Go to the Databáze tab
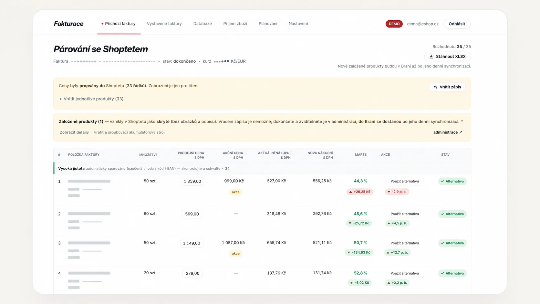The width and height of the screenshot is (540, 304). 202,24
